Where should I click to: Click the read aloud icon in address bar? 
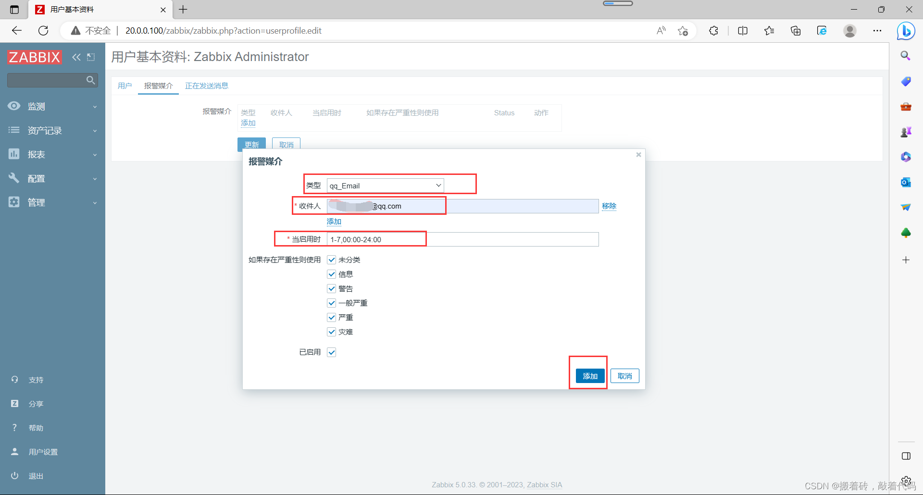[x=661, y=31]
